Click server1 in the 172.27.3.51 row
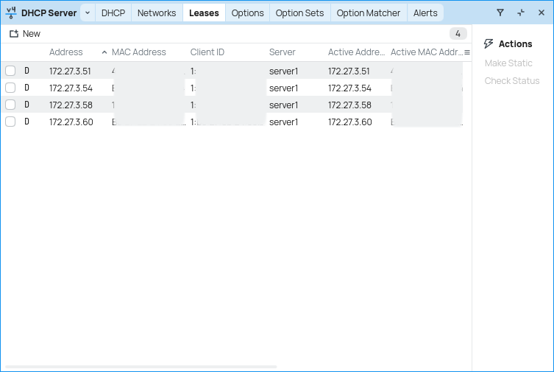554x372 pixels. [x=283, y=71]
